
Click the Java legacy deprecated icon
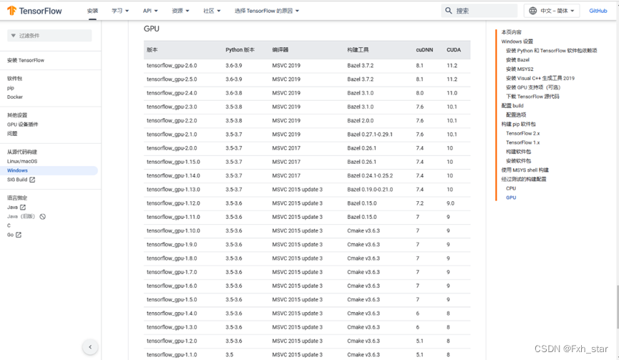click(43, 216)
